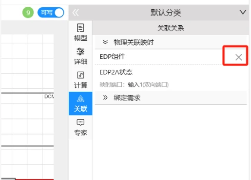Toggle the 可写 writable switch
The width and height of the screenshot is (251, 180).
[51, 13]
